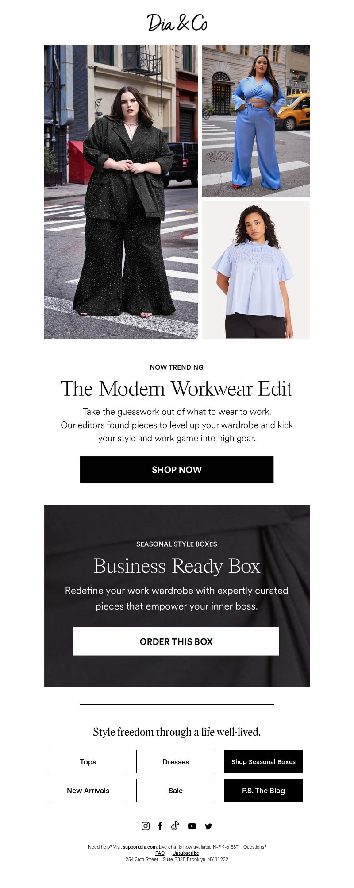The image size is (354, 888).
Task: View the blue wrap top outfit photo
Action: point(256,121)
